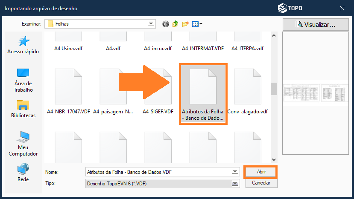This screenshot has width=354, height=199.
Task: Go up one folder level
Action: (x=175, y=24)
